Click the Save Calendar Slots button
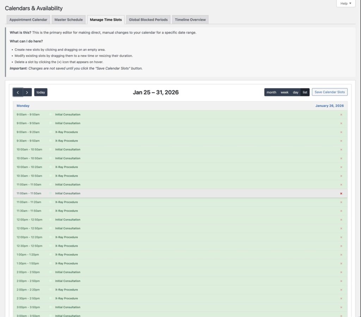The height and width of the screenshot is (317, 361). point(330,92)
